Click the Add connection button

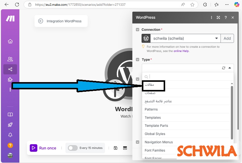tap(227, 38)
